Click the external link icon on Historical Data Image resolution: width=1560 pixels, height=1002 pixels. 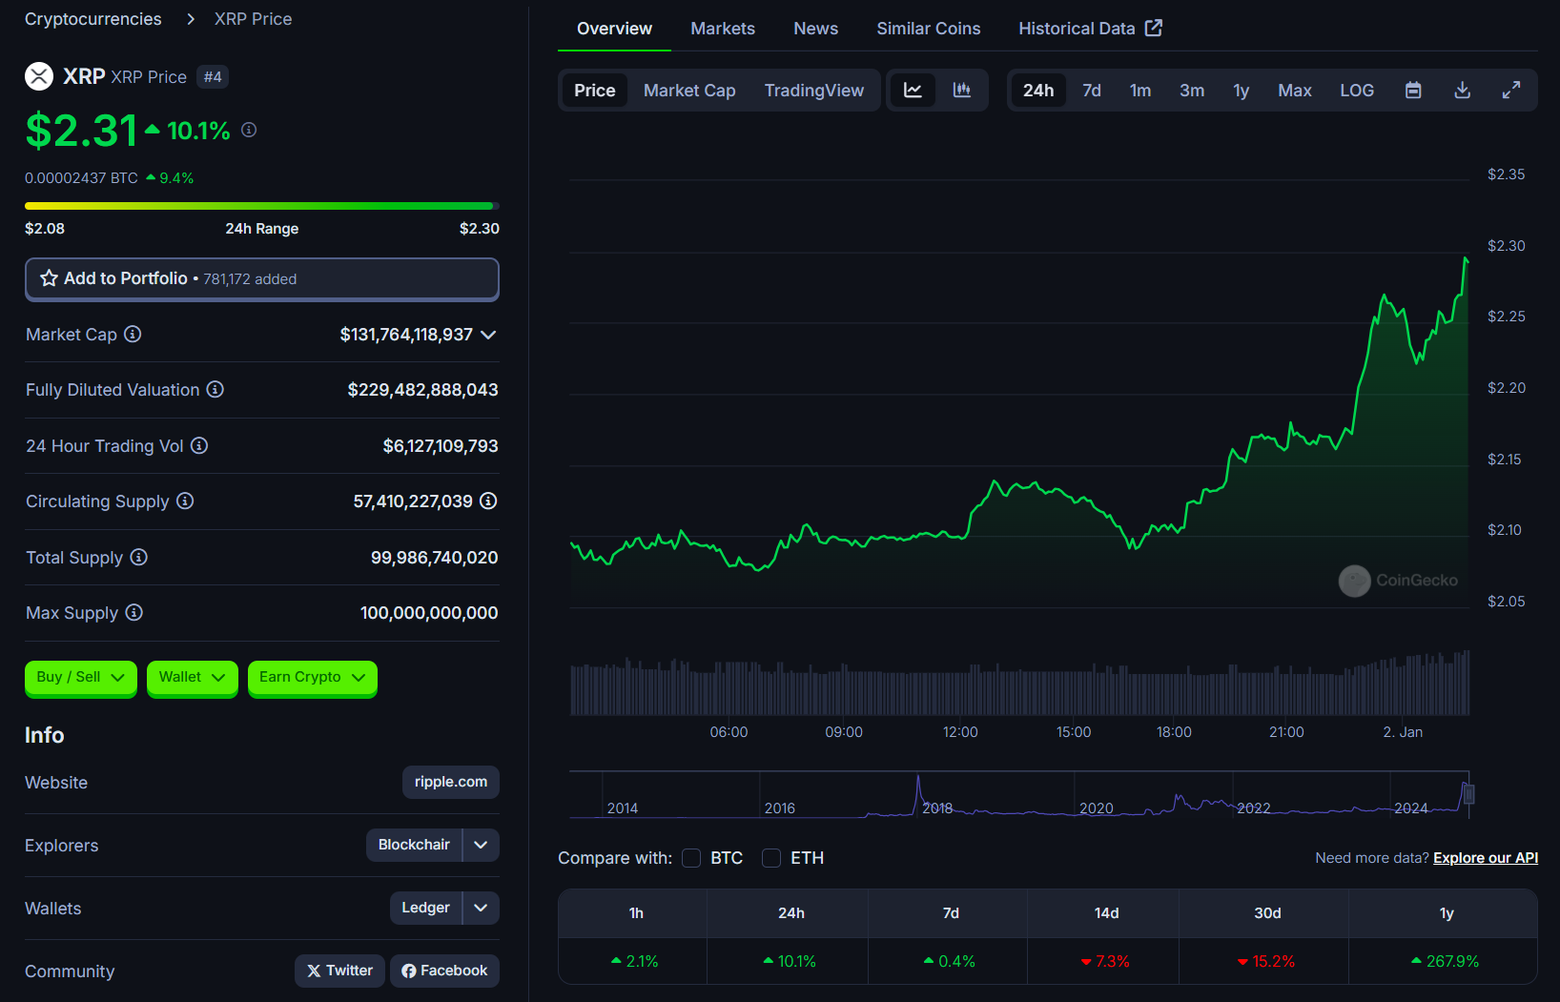click(x=1154, y=28)
